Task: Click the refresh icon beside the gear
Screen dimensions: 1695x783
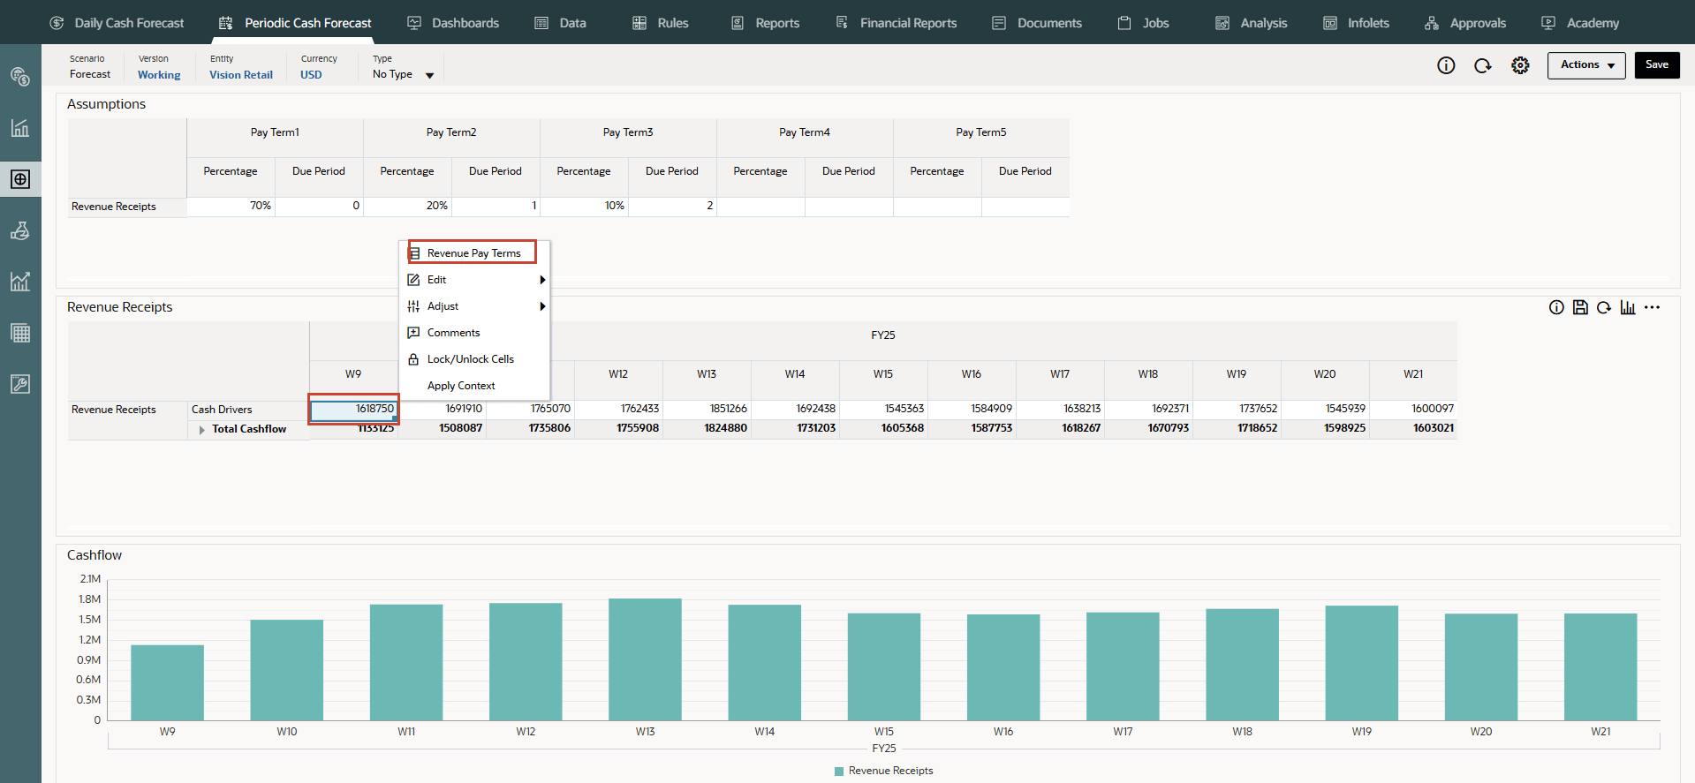Action: point(1482,65)
